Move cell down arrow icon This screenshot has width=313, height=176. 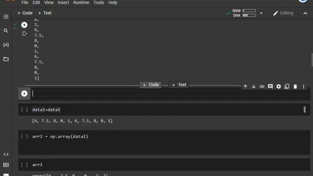pos(253,87)
